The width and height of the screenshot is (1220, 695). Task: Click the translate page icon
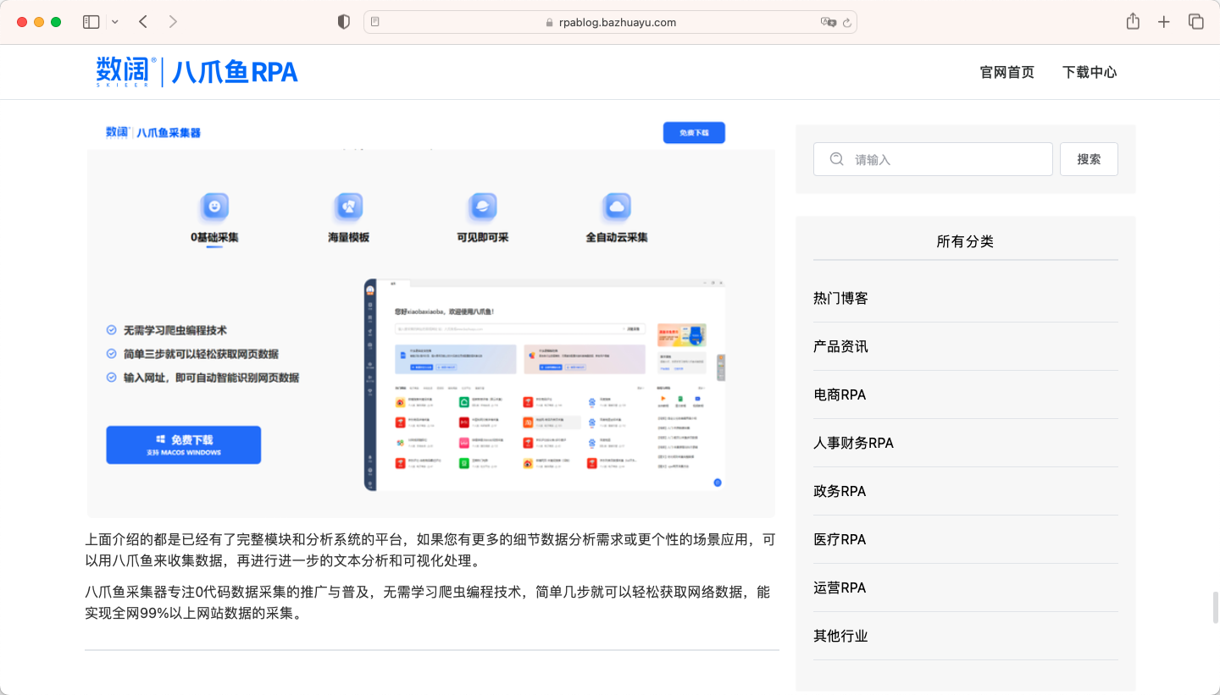coord(828,22)
